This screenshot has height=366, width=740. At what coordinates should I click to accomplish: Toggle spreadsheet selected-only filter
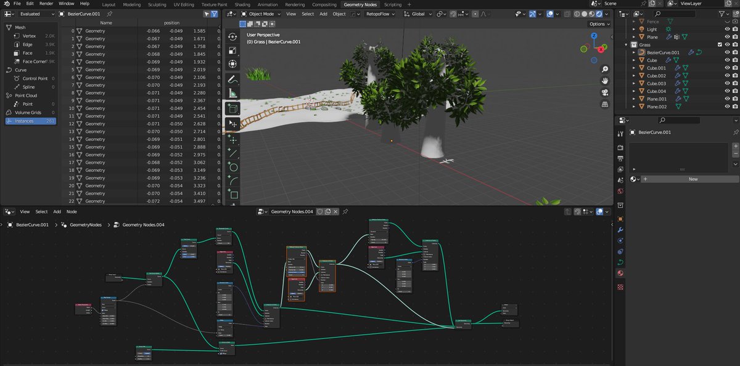(207, 14)
